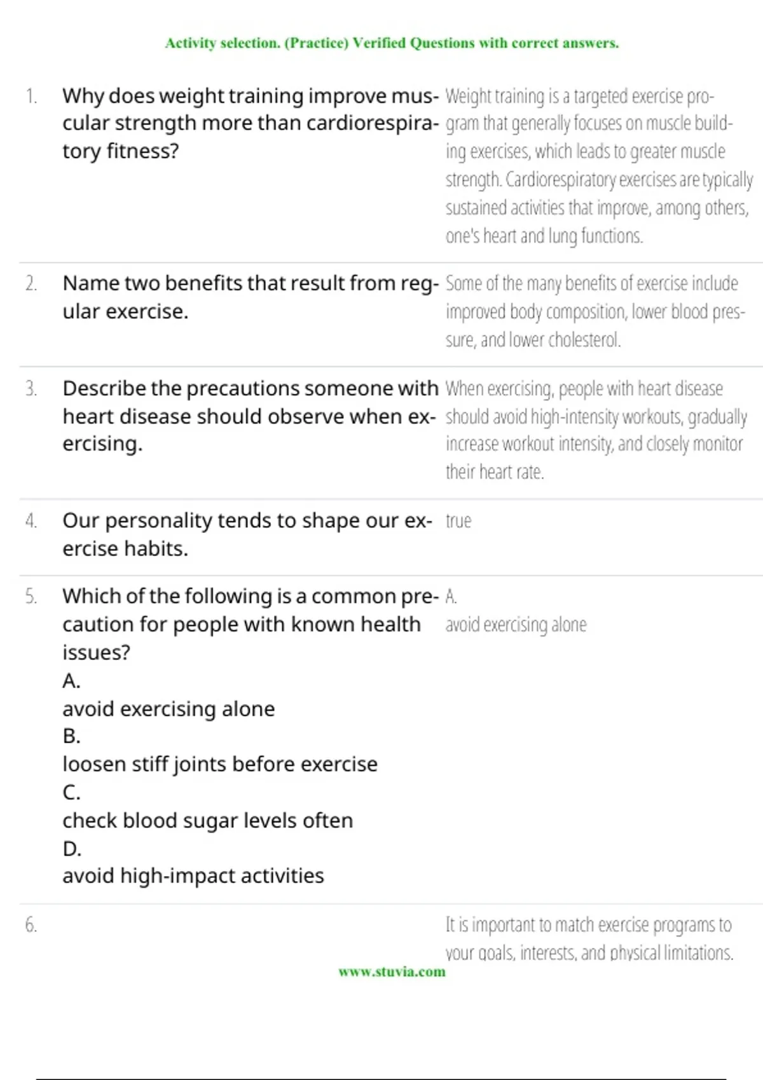
Task: Select option 'avoid high-impact activities'
Action: [193, 875]
